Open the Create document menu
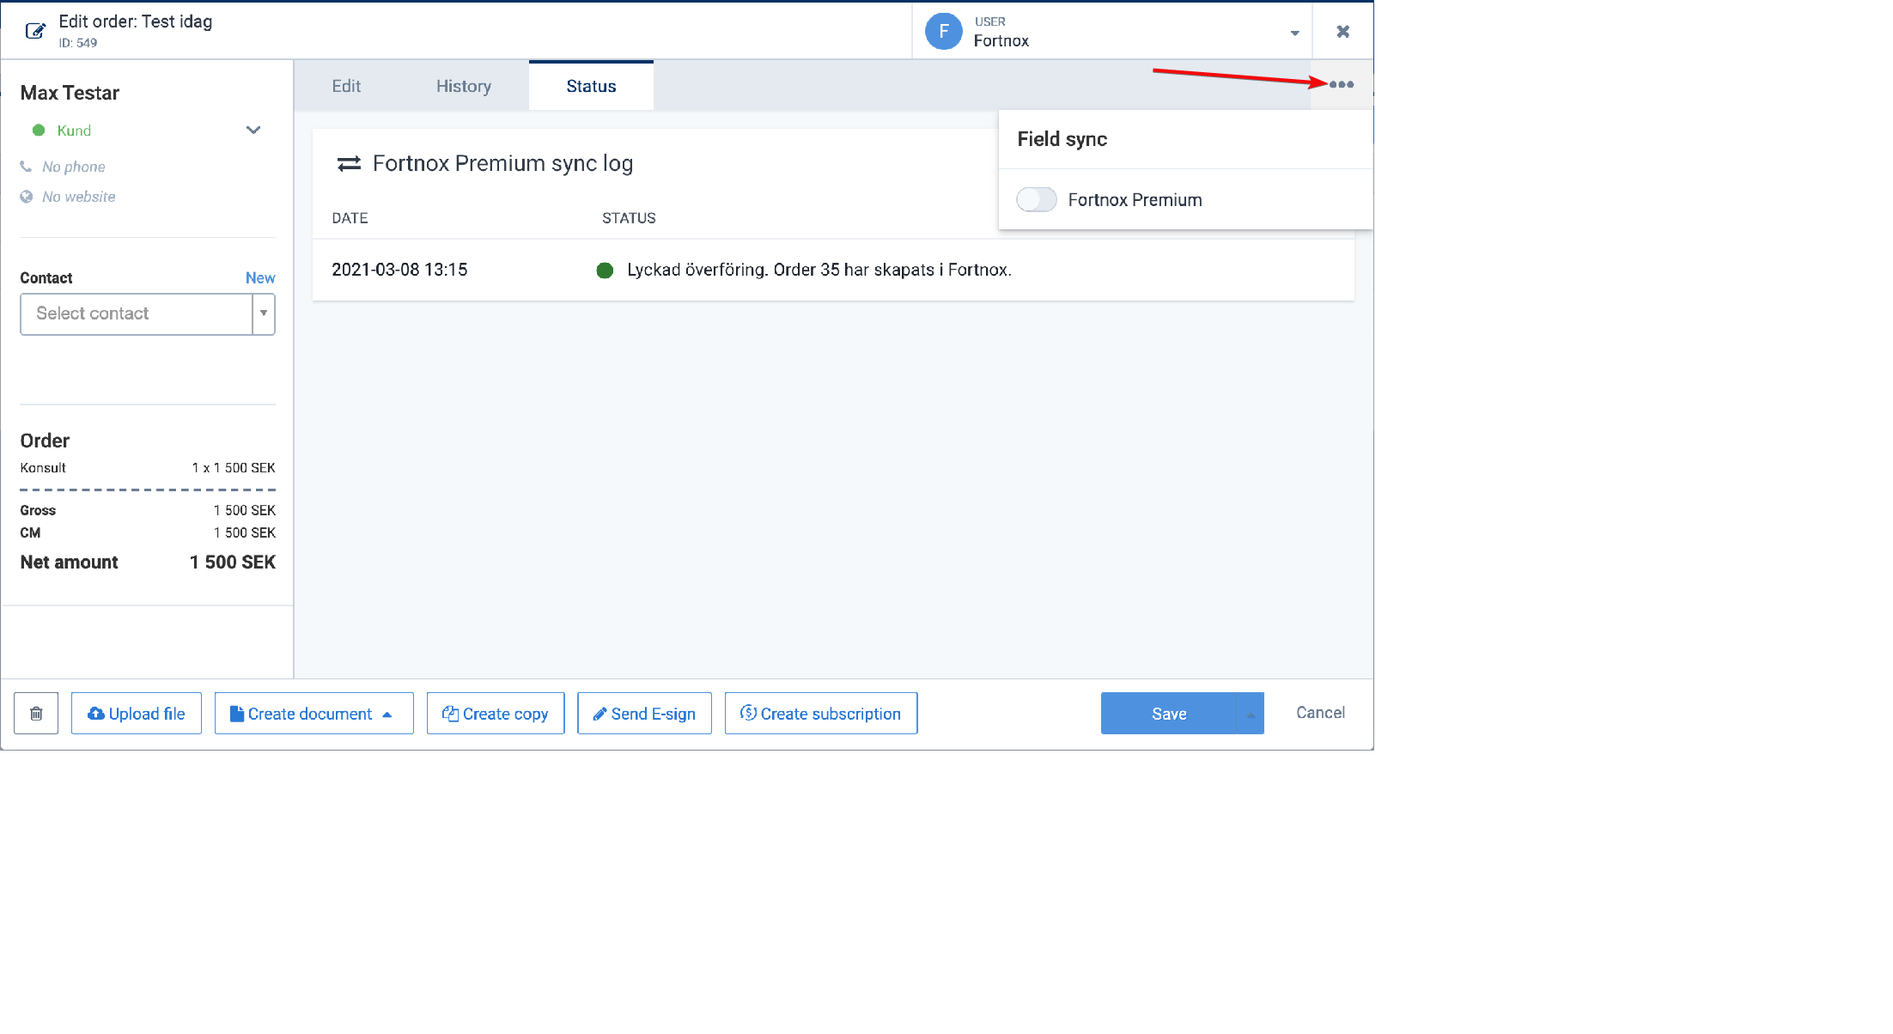 (314, 714)
